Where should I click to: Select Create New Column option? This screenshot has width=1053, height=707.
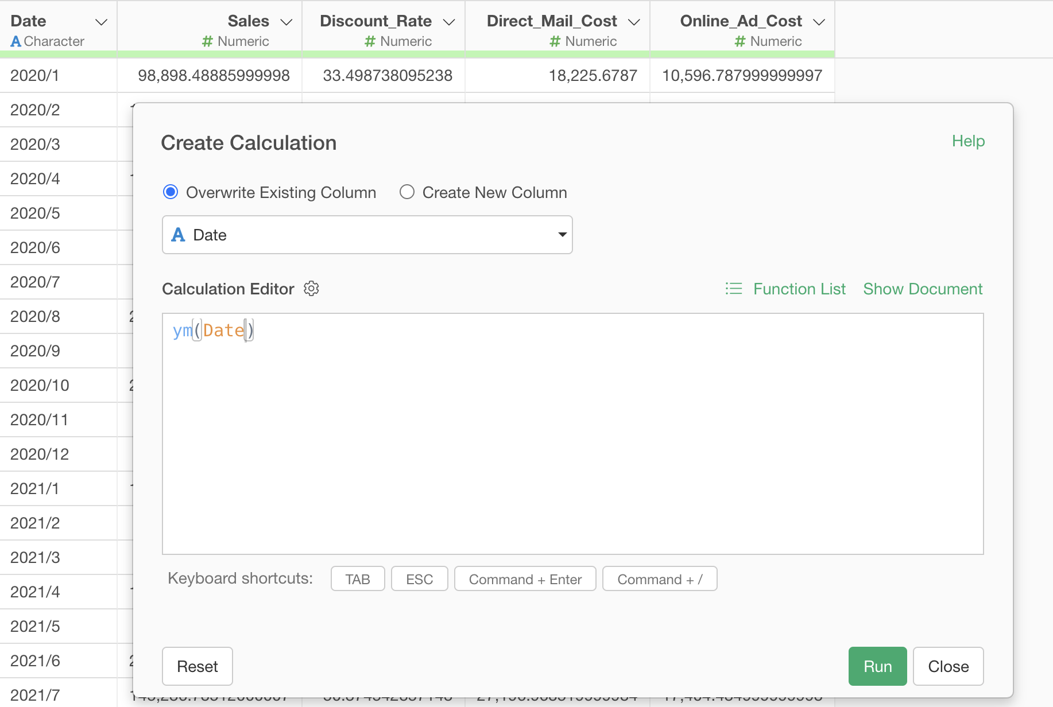(x=407, y=192)
